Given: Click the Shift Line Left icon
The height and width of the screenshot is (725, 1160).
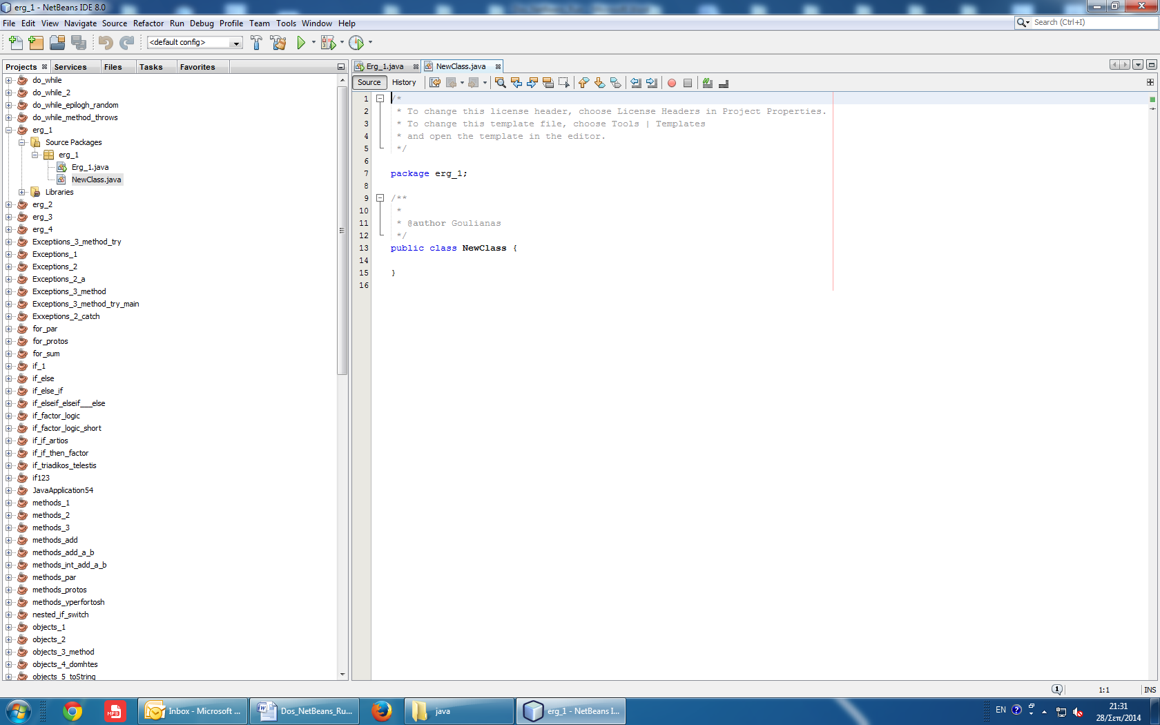Looking at the screenshot, I should pos(636,83).
